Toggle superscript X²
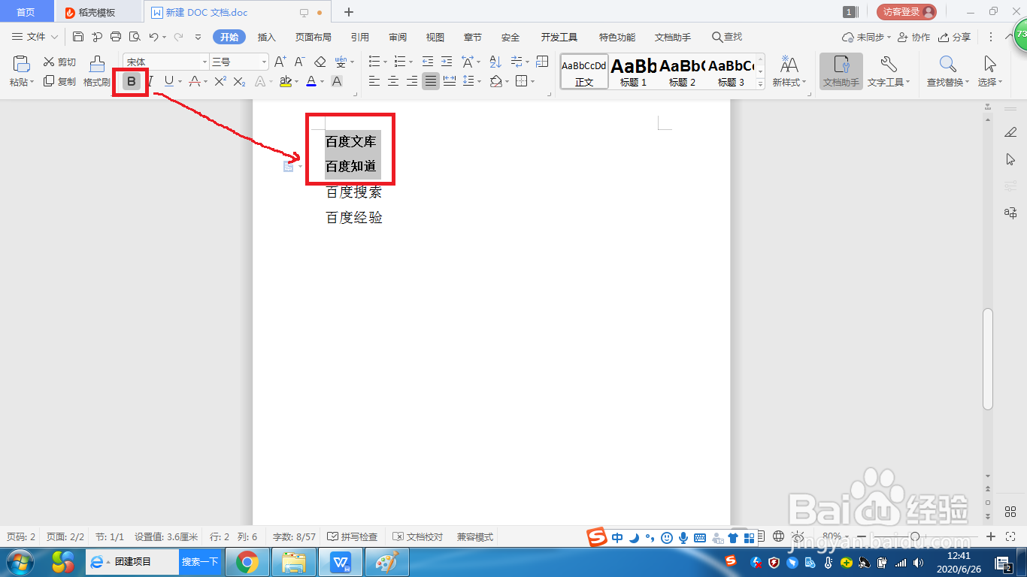The width and height of the screenshot is (1027, 577). [220, 81]
